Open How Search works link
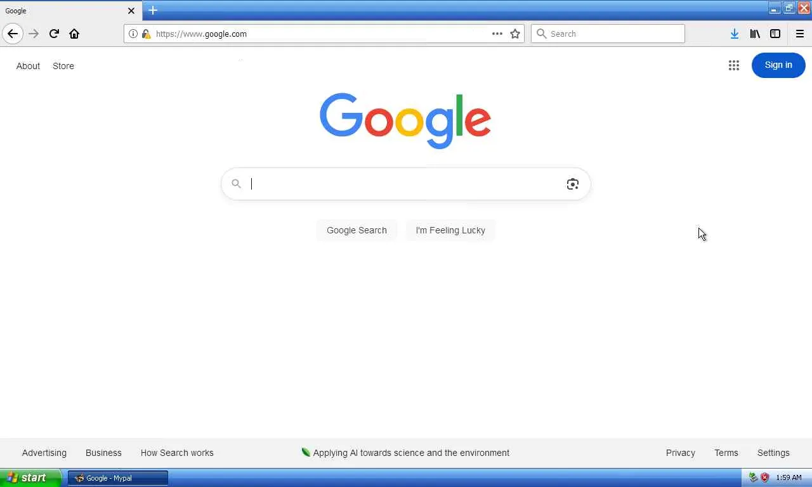 click(x=177, y=453)
